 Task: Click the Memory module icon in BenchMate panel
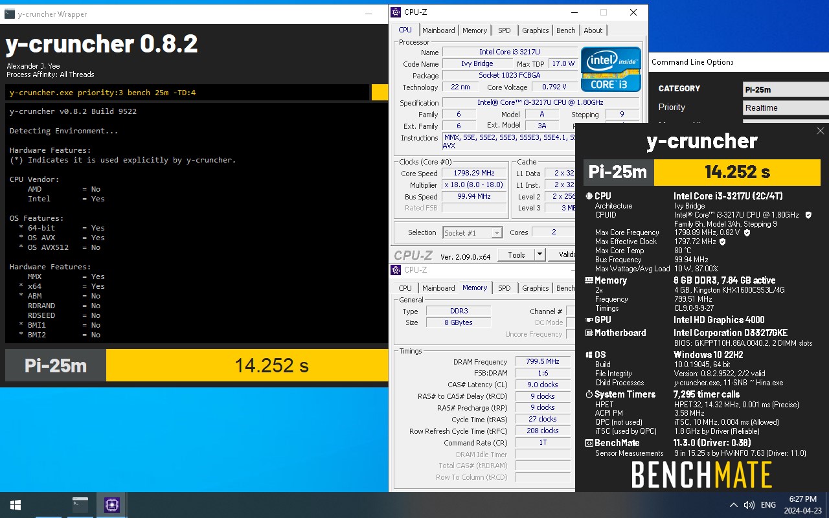tap(589, 280)
